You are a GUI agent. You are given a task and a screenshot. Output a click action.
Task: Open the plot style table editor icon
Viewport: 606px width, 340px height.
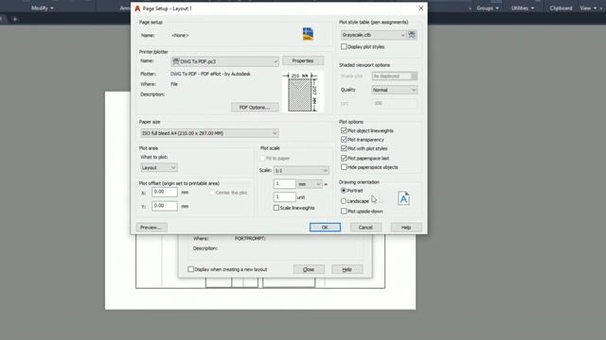pos(412,35)
